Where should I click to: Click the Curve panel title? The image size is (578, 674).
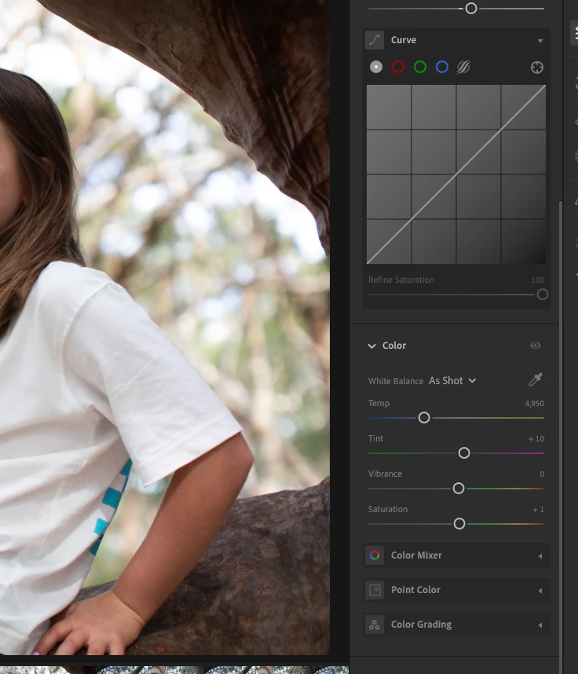[404, 40]
